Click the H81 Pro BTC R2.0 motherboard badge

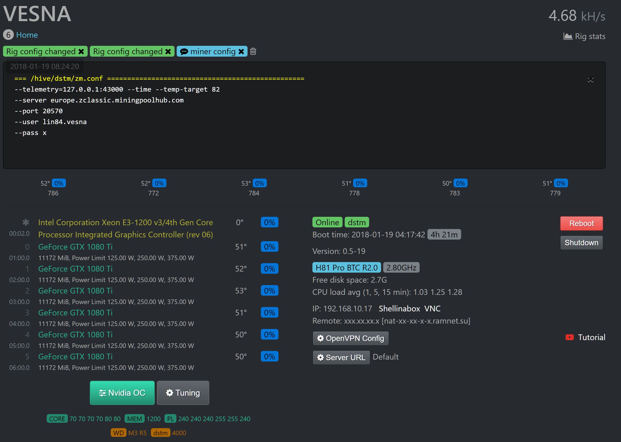click(x=347, y=267)
